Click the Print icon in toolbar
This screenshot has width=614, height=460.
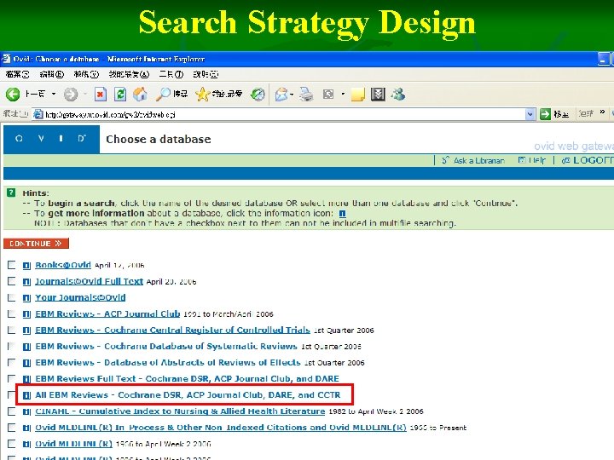(307, 94)
